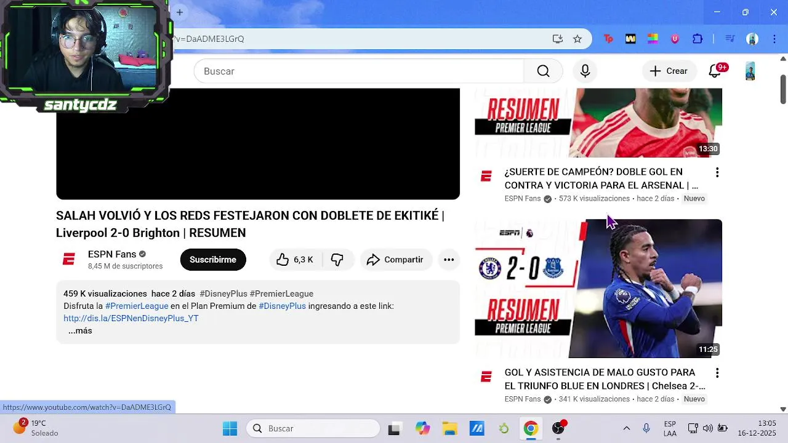Viewport: 788px width, 443px height.
Task: Open options menu for Arsenal recommended video
Action: tap(717, 172)
